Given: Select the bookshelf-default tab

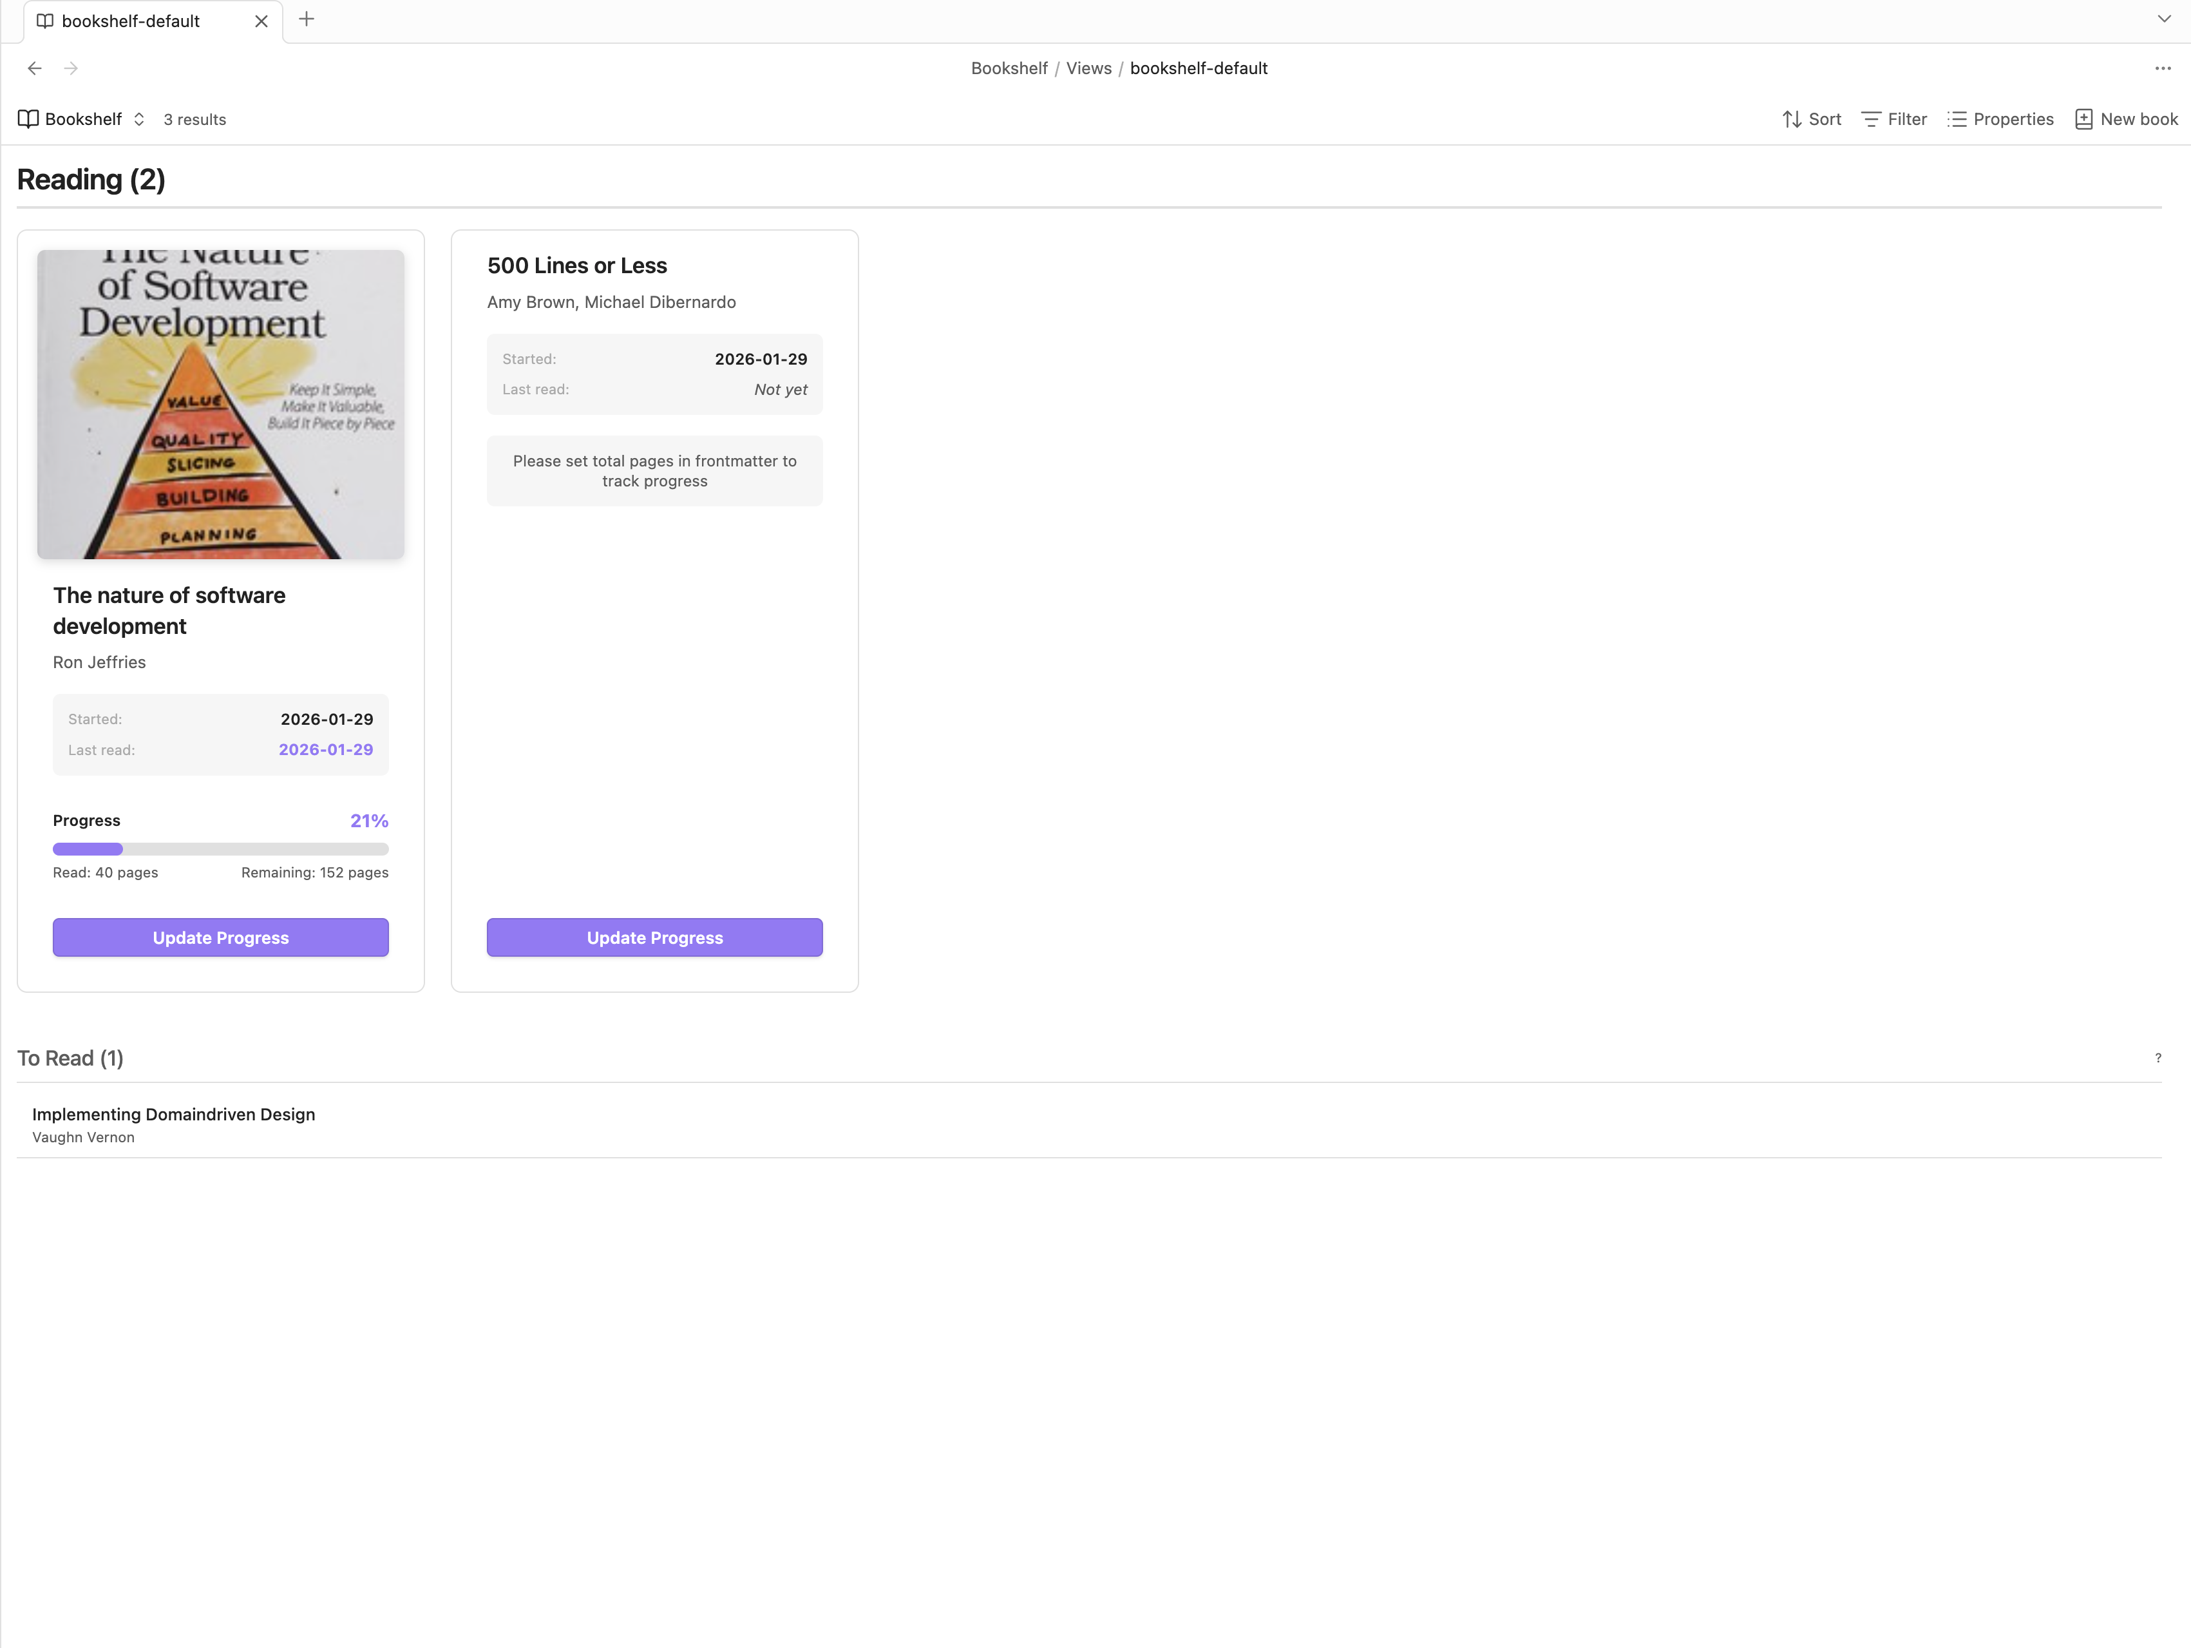Looking at the screenshot, I should (131, 21).
